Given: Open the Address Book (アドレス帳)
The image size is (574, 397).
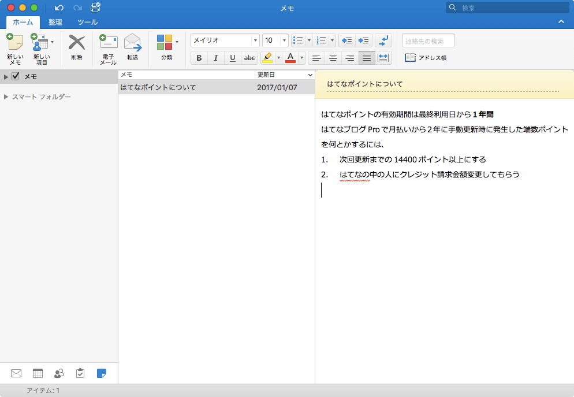Looking at the screenshot, I should point(426,58).
